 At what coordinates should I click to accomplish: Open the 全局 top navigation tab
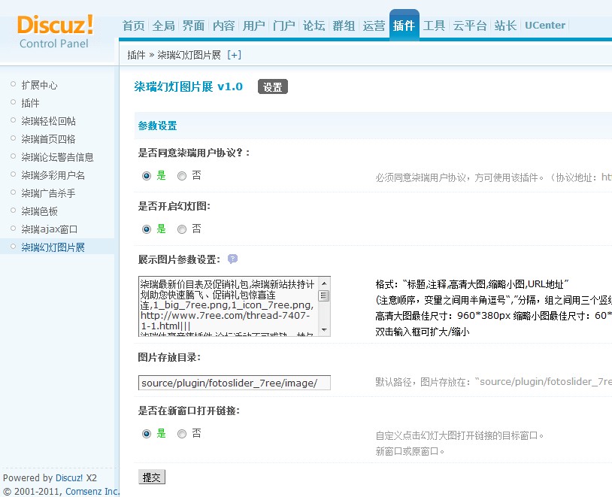coord(164,26)
